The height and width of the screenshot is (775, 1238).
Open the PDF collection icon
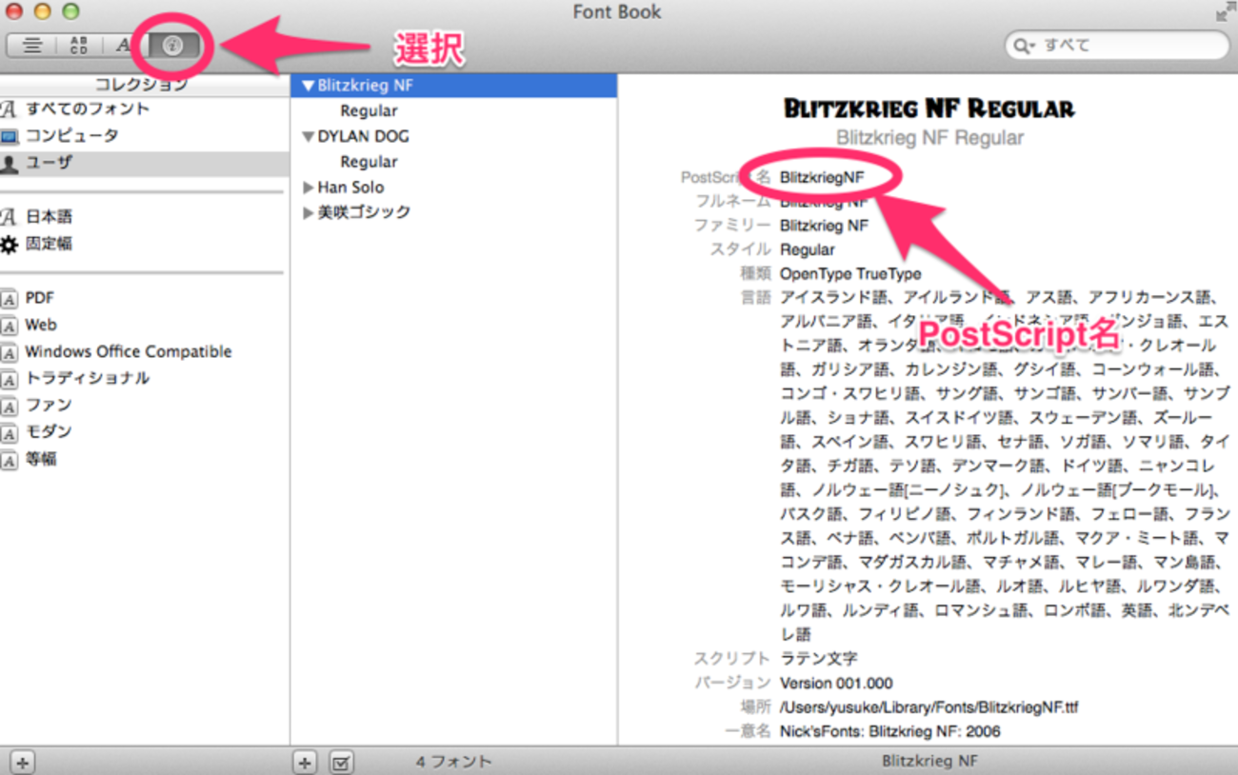pyautogui.click(x=10, y=299)
